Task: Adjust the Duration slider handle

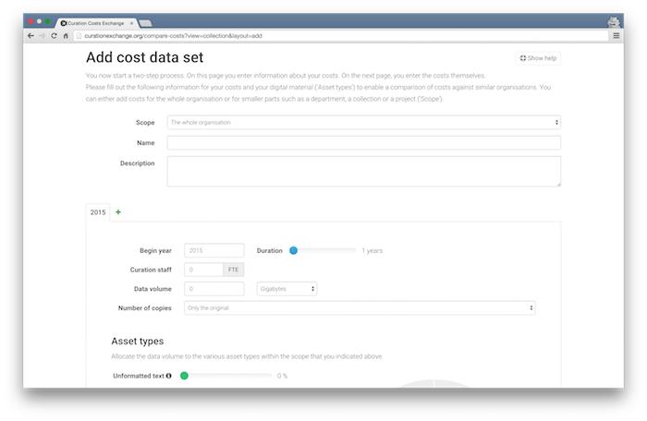Action: pyautogui.click(x=293, y=251)
